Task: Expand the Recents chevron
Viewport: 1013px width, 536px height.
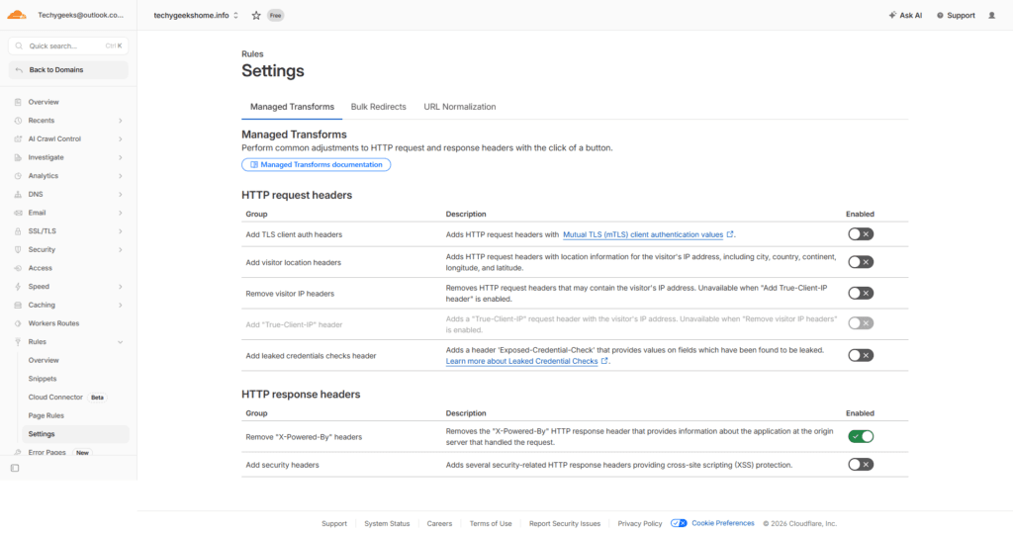Action: (x=120, y=121)
